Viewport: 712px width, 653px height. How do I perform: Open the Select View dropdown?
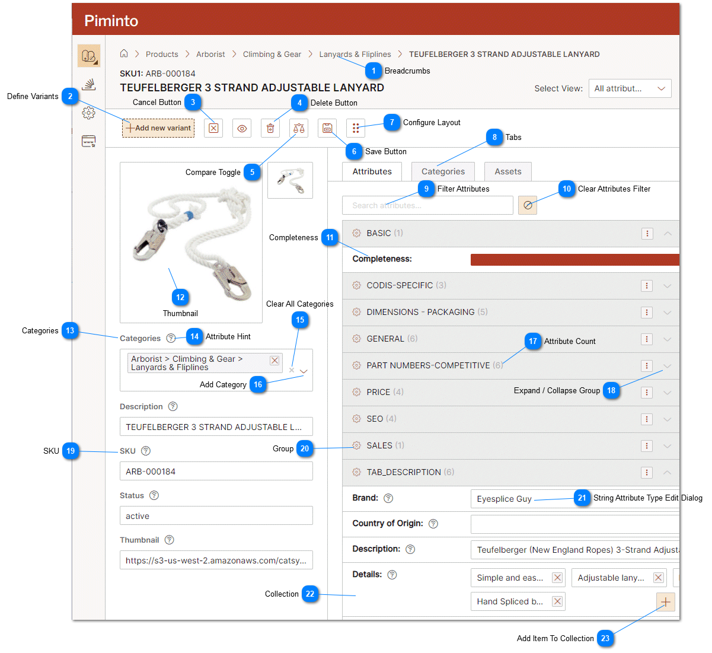(630, 88)
